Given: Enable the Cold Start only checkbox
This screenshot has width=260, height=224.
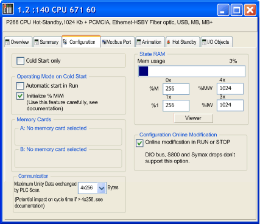Looking at the screenshot, I should (x=20, y=61).
